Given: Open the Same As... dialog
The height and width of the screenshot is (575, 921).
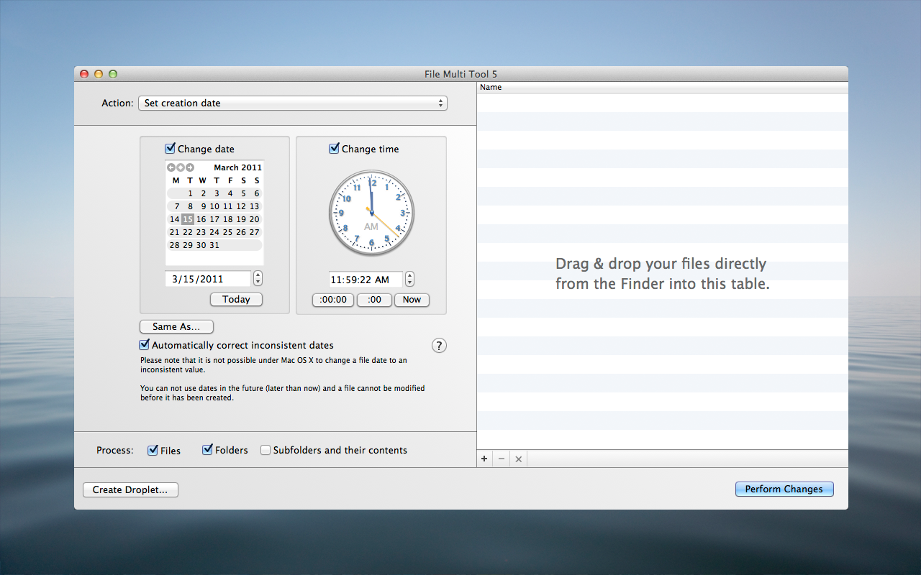Looking at the screenshot, I should (x=176, y=326).
